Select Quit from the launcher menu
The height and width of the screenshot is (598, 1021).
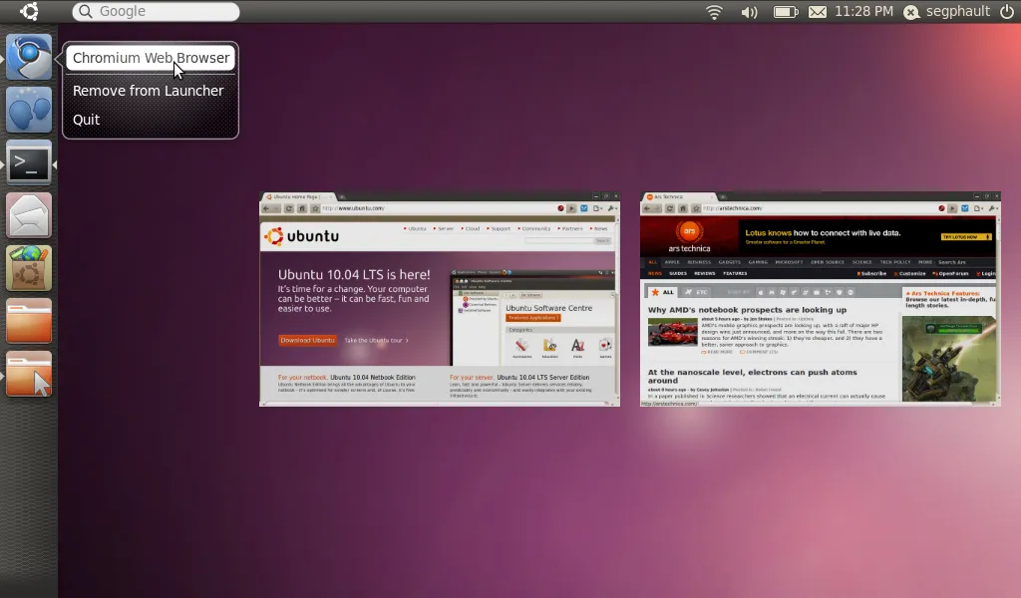pos(87,120)
